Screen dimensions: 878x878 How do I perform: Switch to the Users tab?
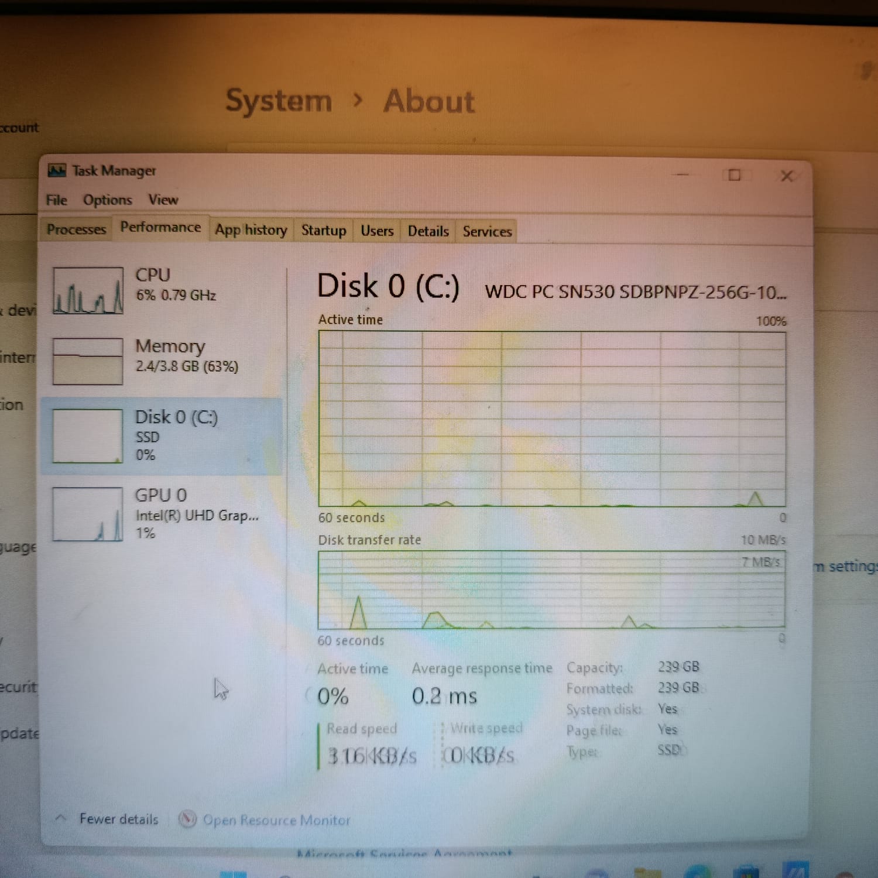pos(377,231)
